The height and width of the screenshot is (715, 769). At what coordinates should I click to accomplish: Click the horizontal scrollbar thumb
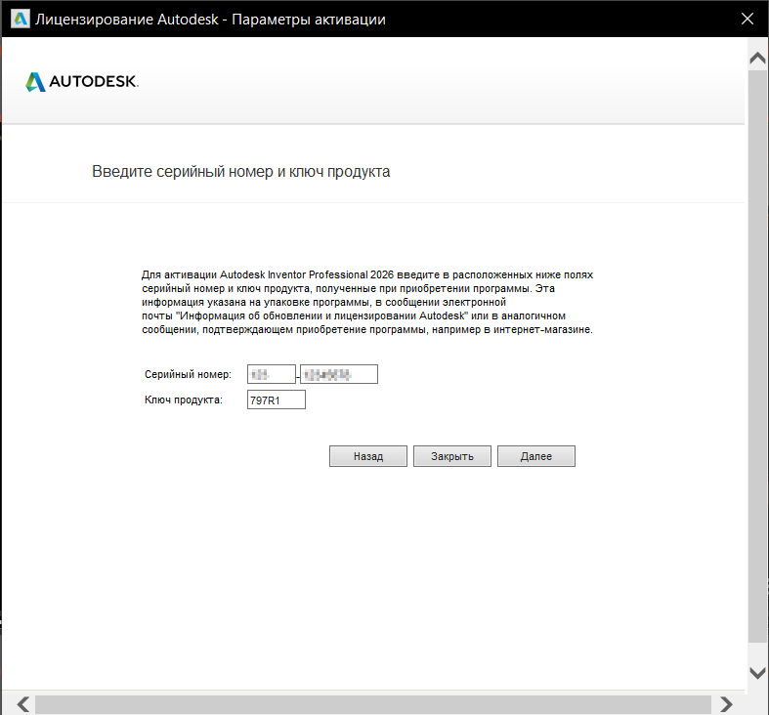click(371, 703)
